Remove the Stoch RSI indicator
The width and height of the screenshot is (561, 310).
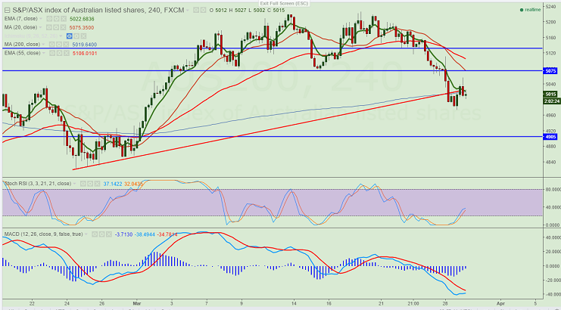pyautogui.click(x=98, y=184)
